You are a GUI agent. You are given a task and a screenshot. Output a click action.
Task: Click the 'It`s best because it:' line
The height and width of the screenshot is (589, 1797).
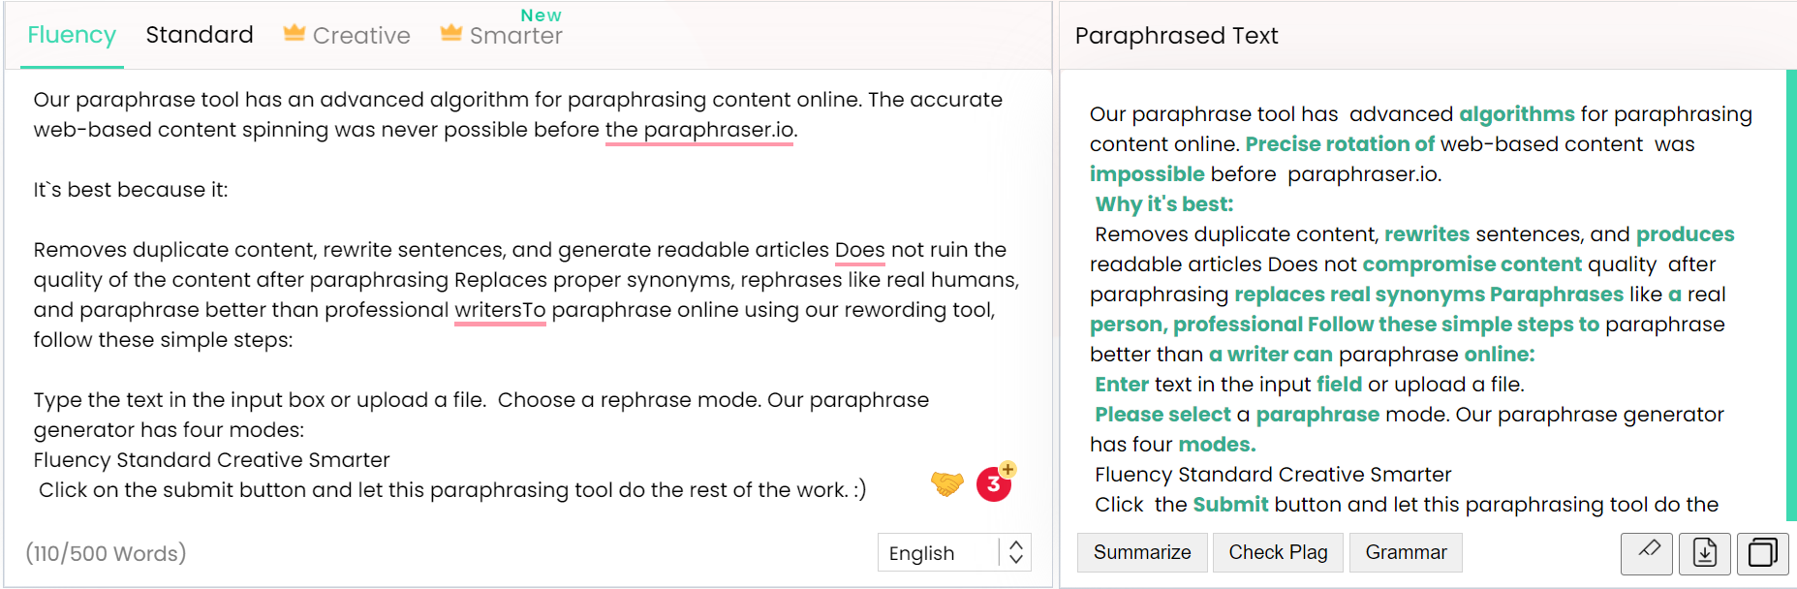(131, 190)
